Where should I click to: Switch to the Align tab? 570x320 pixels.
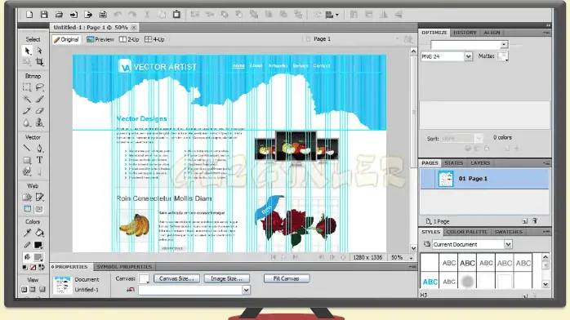pos(492,33)
